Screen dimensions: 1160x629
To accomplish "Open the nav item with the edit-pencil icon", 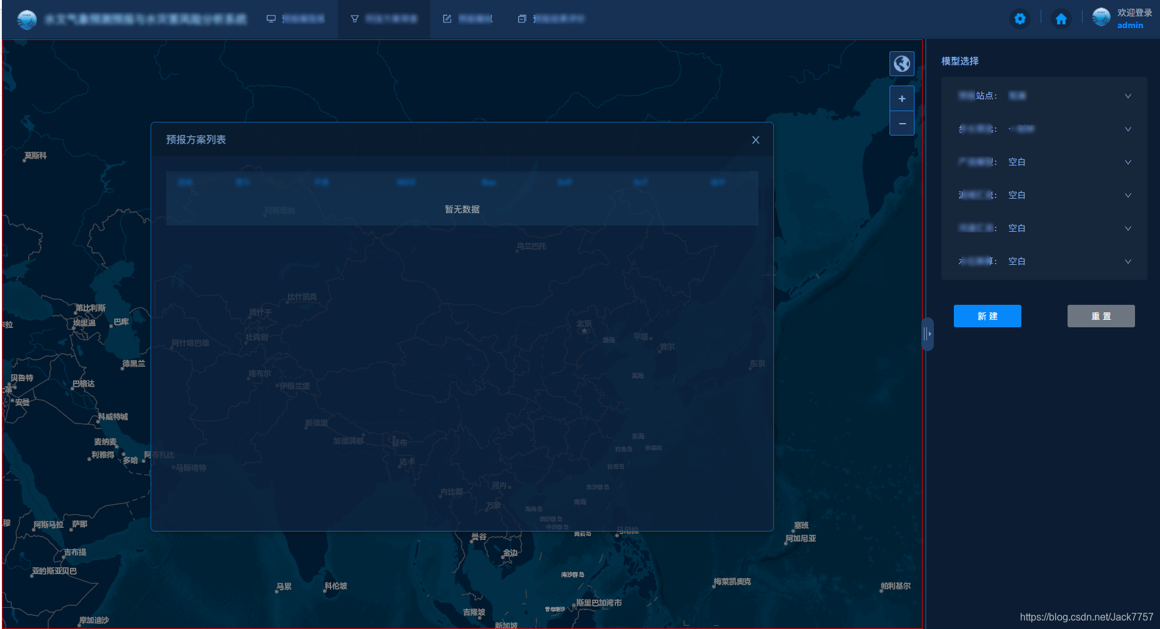I will coord(468,19).
